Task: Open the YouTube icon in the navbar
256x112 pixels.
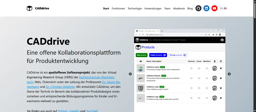Action: pos(214,8)
